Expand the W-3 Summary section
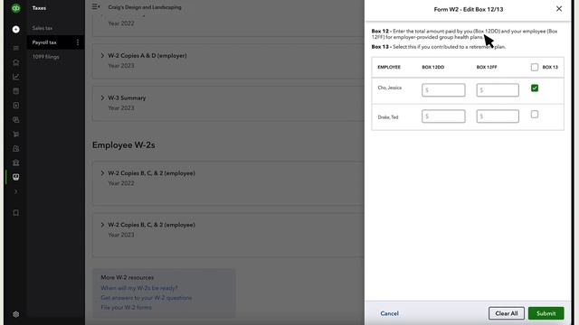579x325 pixels. point(102,98)
